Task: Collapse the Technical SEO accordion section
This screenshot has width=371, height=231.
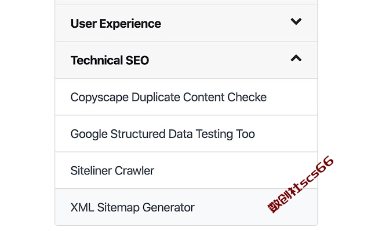Action: [186, 60]
